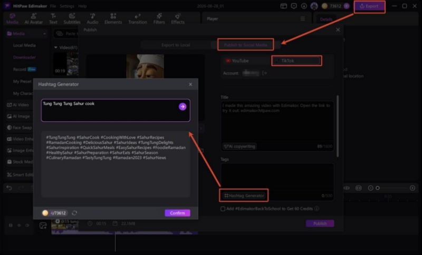Screen dimensions: 422x255
Task: Click info icon beside Get 60 Credits
Action: (x=317, y=209)
